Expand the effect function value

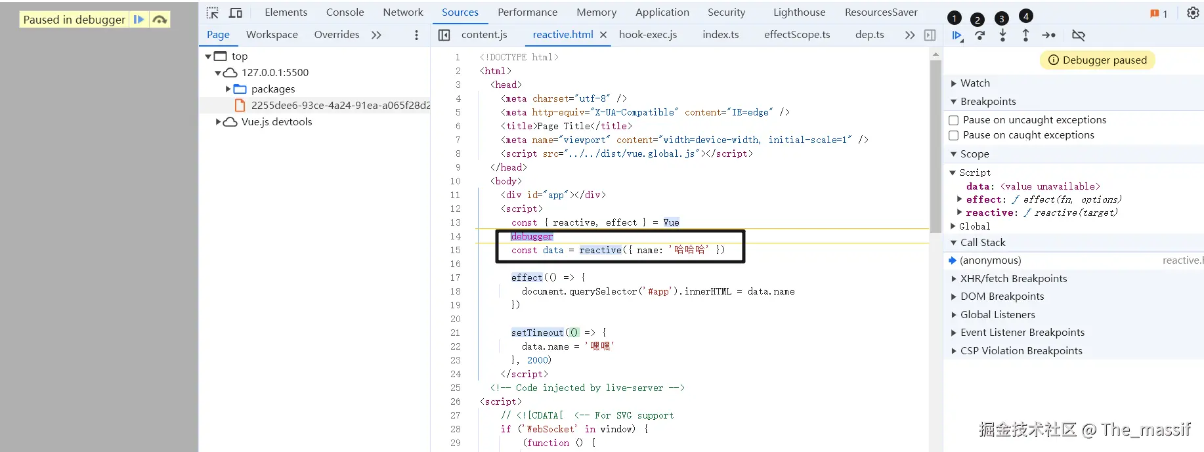click(960, 199)
